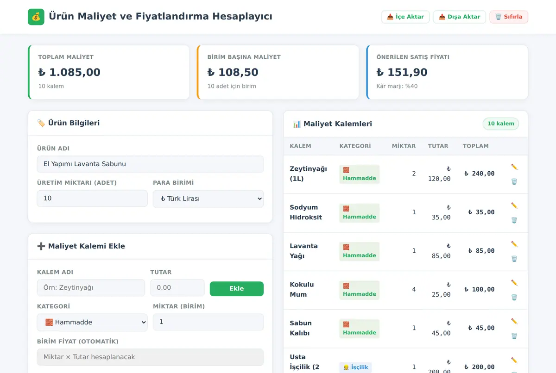Screen dimensions: 556x373
Task: Click the KATEGORİ column header
Action: [355, 146]
